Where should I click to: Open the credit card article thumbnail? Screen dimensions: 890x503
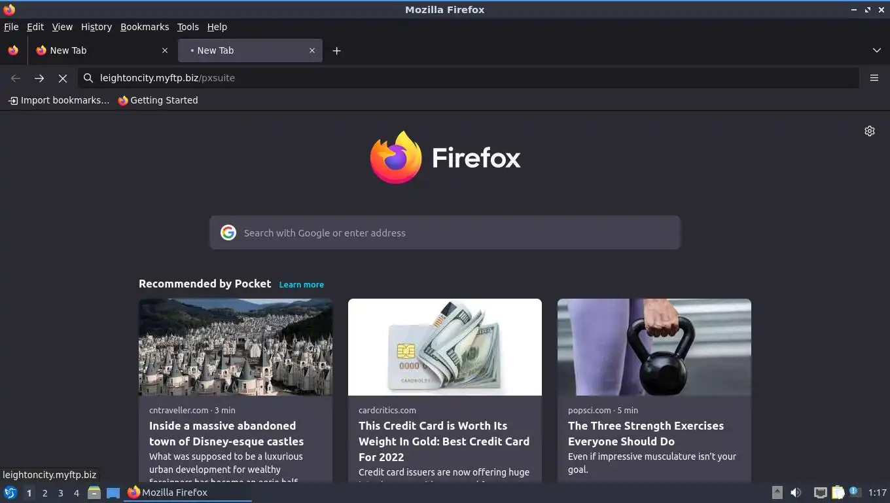pos(445,347)
